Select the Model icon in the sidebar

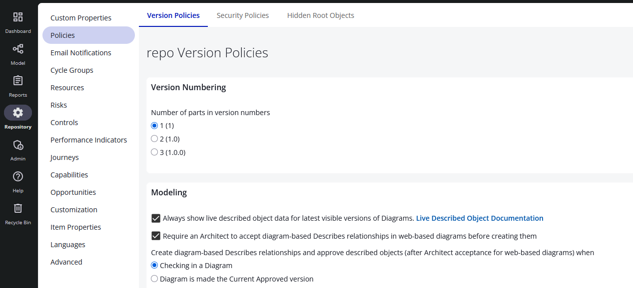[x=18, y=53]
